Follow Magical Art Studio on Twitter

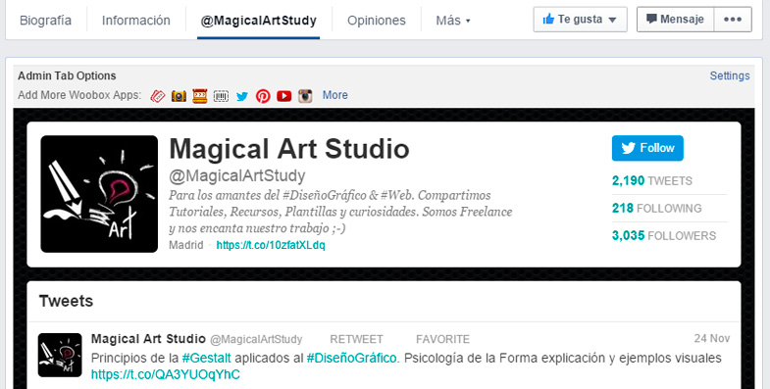[647, 148]
